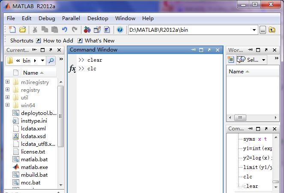This screenshot has width=284, height=193.
Task: Expand the m3iregistry folder
Action: [x=7, y=82]
